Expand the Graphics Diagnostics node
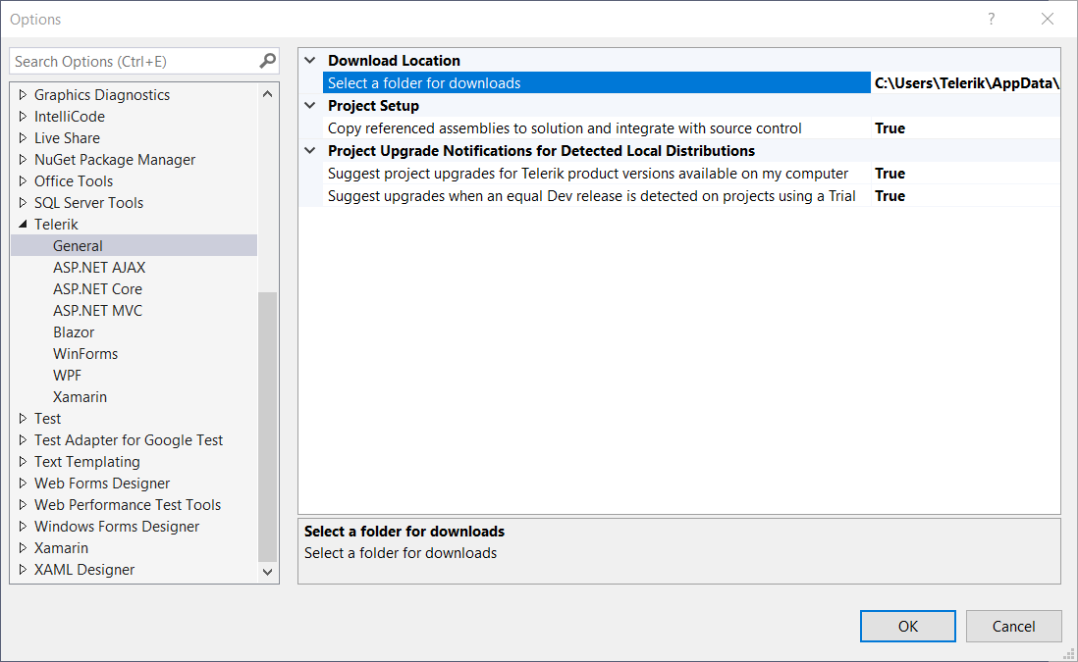 [x=24, y=94]
